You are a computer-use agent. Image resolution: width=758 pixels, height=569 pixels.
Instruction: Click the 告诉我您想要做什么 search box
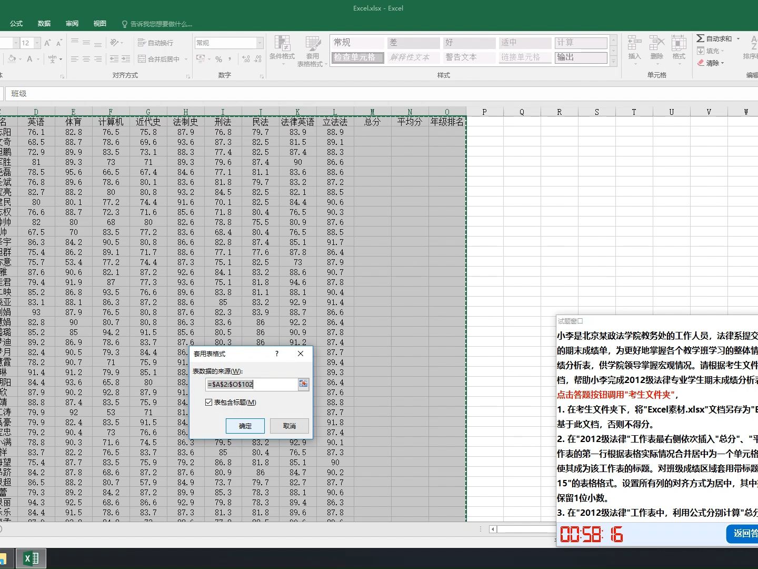(157, 24)
